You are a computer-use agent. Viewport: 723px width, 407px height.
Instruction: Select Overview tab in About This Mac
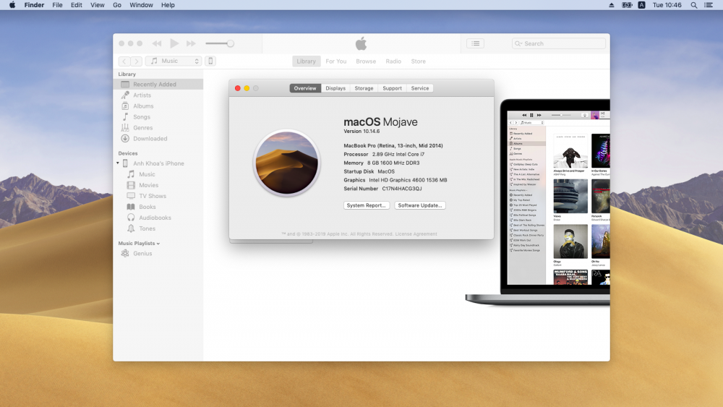(x=305, y=88)
